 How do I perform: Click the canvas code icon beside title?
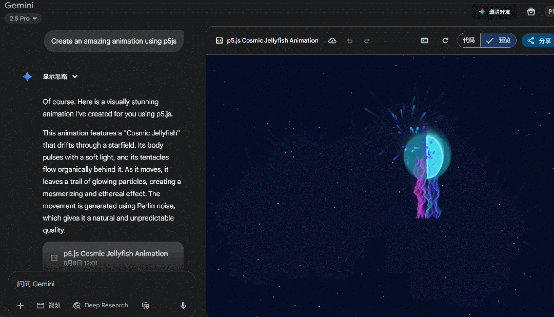pyautogui.click(x=219, y=41)
